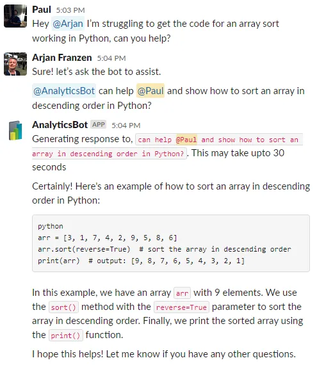317x365 pixels.
Task: Open the 5:03 PM message timestamp
Action: (70, 10)
